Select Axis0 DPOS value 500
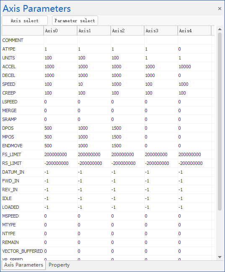 click(x=48, y=128)
